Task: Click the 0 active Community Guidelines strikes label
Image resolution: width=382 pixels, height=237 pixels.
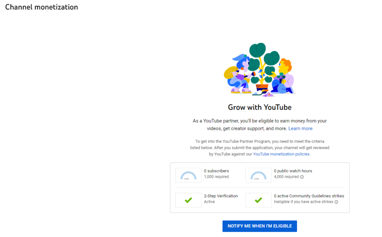Action: (x=309, y=196)
